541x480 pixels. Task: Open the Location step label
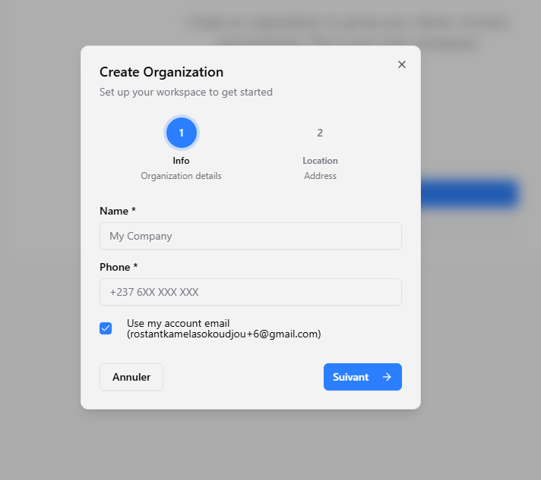tap(320, 161)
